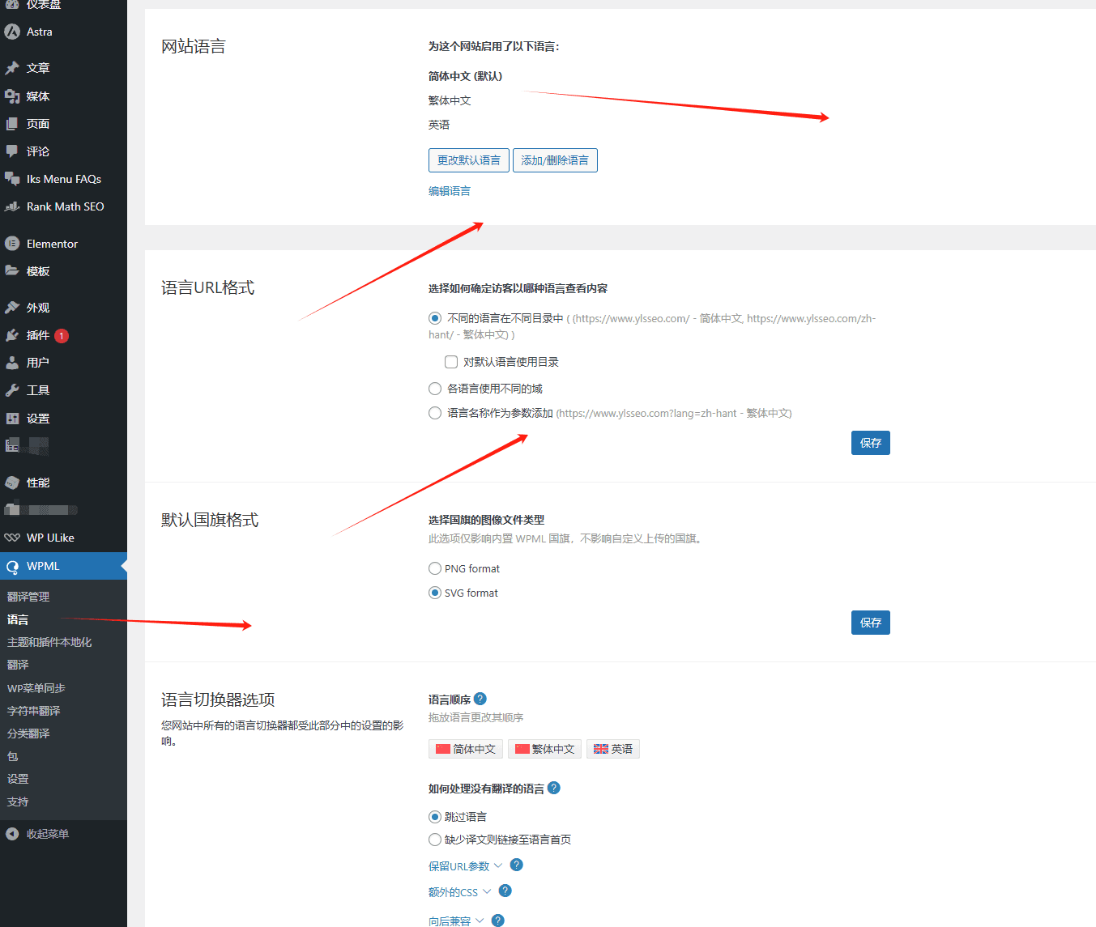Click the folder icon next to 模板
Screen dimensions: 1096x927
coord(12,271)
